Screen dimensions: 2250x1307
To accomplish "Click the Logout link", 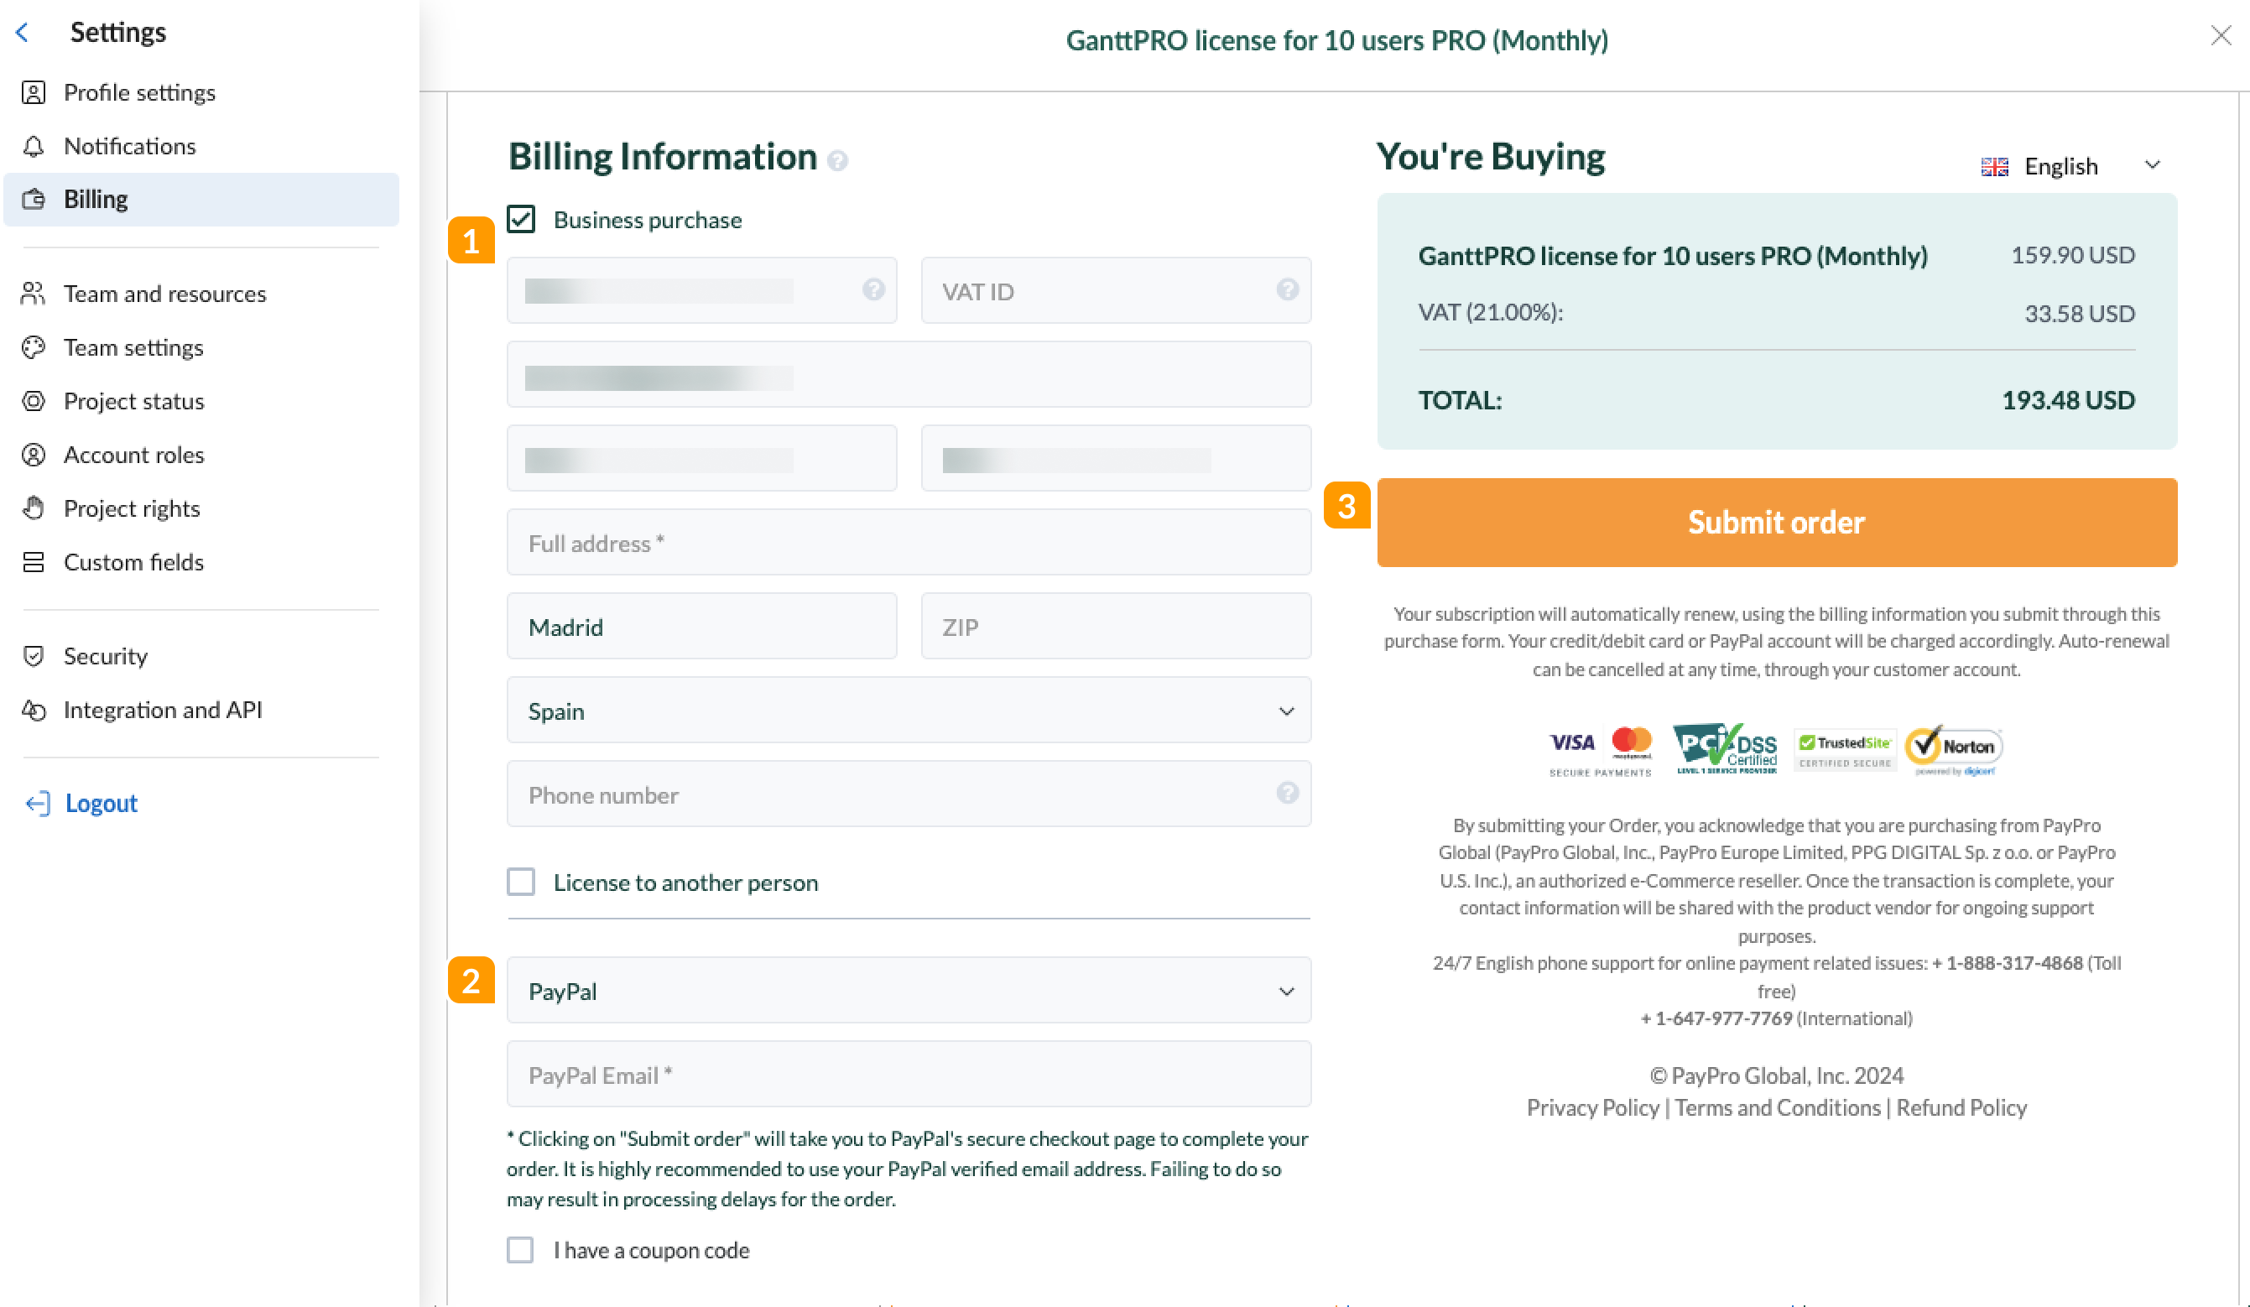I will [101, 804].
